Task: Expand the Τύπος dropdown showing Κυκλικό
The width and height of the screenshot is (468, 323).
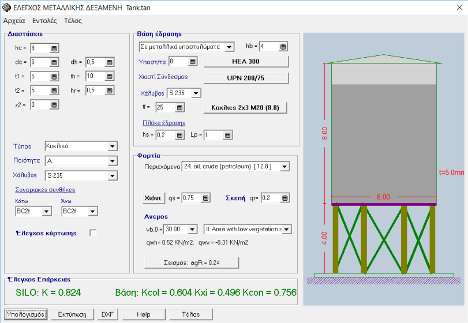Action: 112,147
